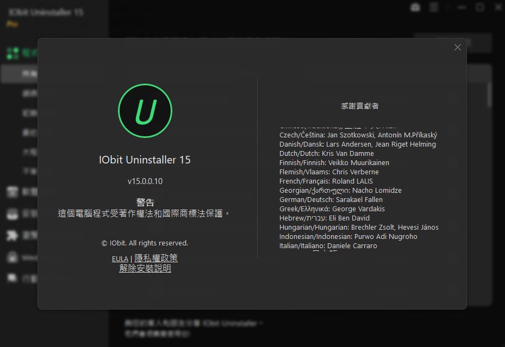Maximize the IObit Uninstaller window

point(480,7)
